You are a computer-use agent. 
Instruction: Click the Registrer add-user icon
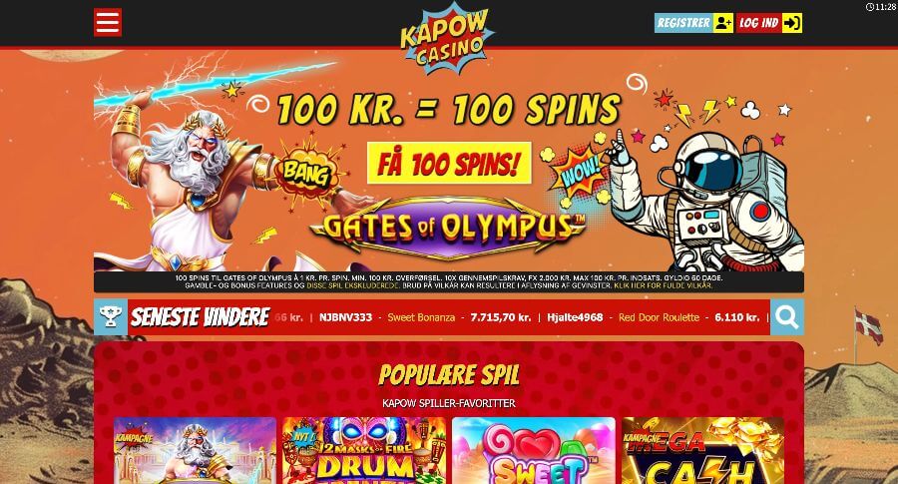(x=723, y=23)
